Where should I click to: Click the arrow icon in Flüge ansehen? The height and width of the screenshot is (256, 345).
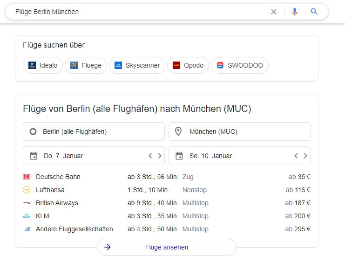coord(108,247)
